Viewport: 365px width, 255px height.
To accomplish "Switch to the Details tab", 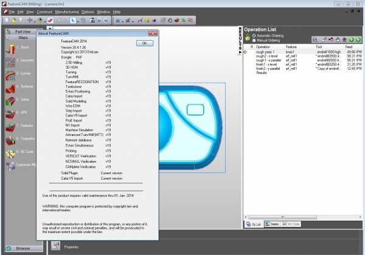I will [272, 224].
